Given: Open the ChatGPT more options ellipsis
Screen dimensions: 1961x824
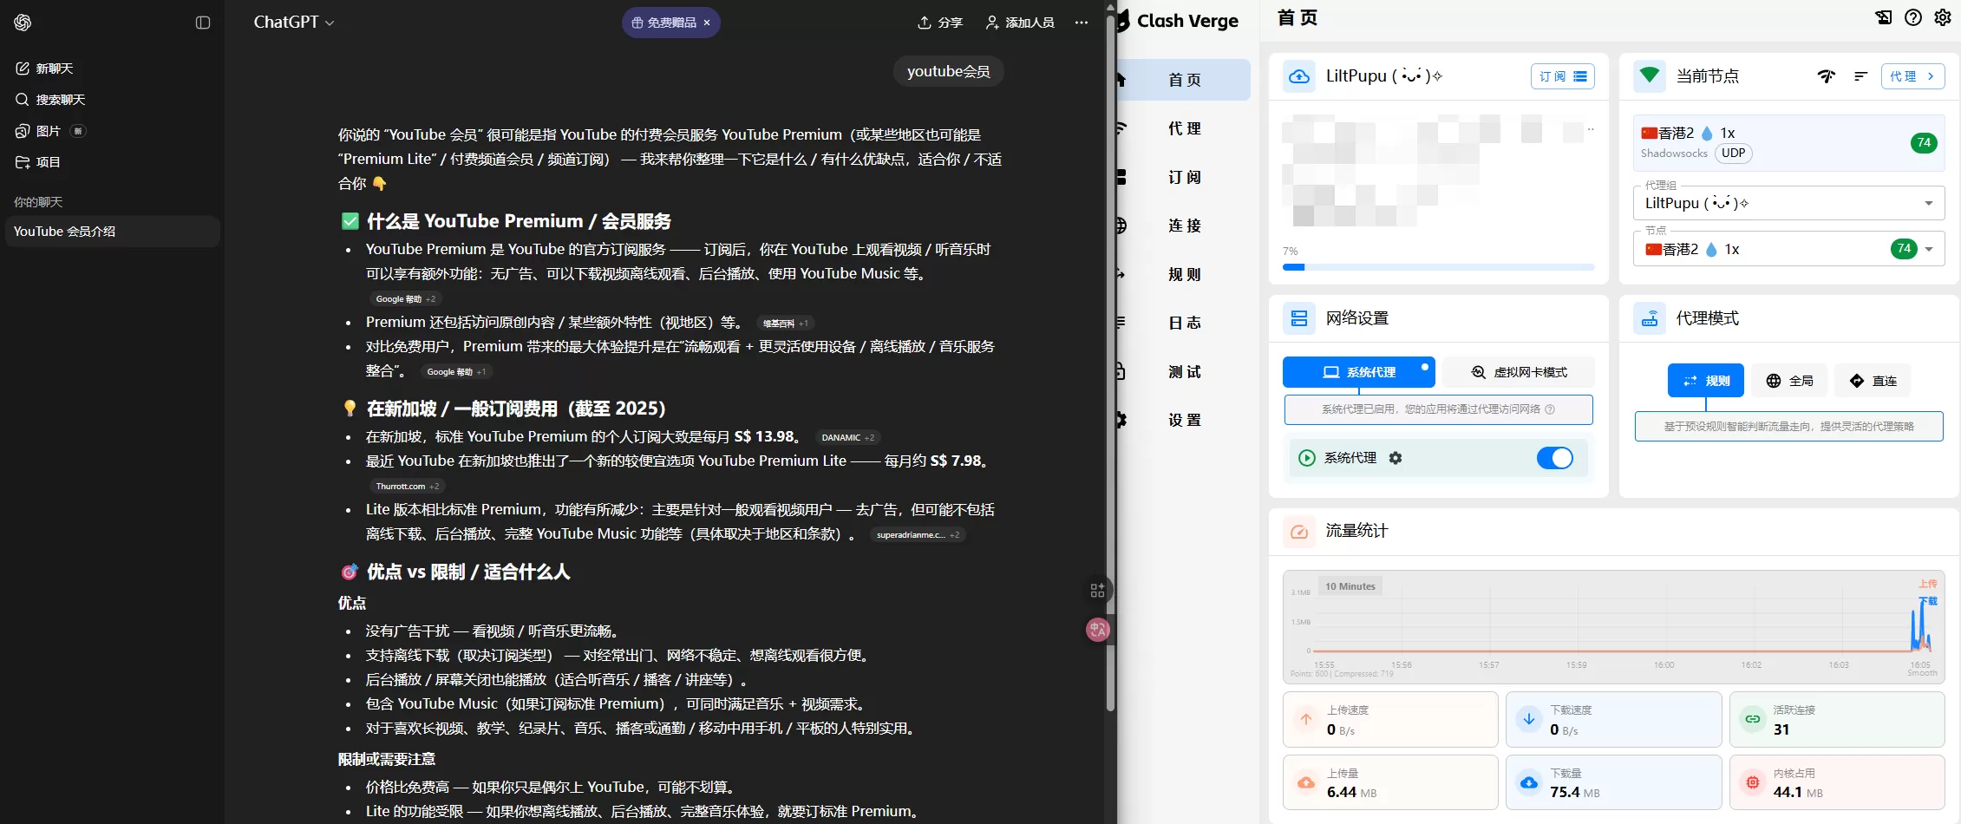Looking at the screenshot, I should (1081, 23).
